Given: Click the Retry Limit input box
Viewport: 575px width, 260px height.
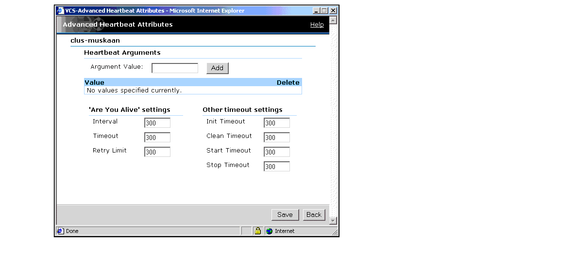Looking at the screenshot, I should (x=157, y=152).
